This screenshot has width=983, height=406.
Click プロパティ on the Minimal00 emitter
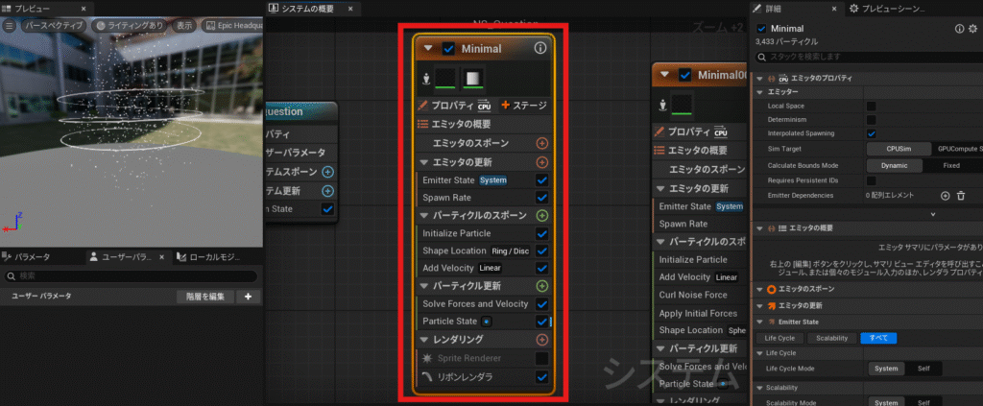coord(690,131)
